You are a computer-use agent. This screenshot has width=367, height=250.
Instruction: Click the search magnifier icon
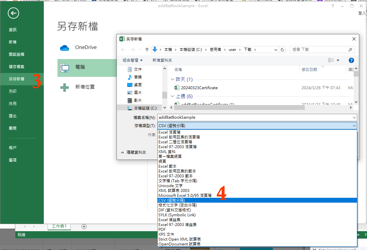[350, 50]
